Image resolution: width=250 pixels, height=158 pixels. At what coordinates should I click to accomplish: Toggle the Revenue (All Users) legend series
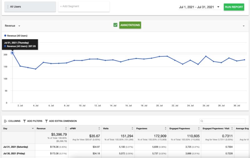coord(16,36)
